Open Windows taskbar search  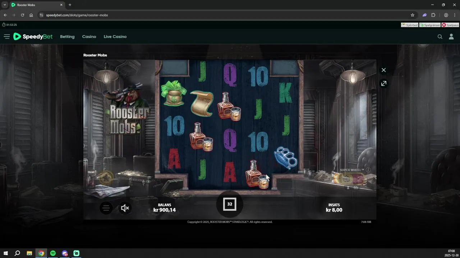point(17,253)
